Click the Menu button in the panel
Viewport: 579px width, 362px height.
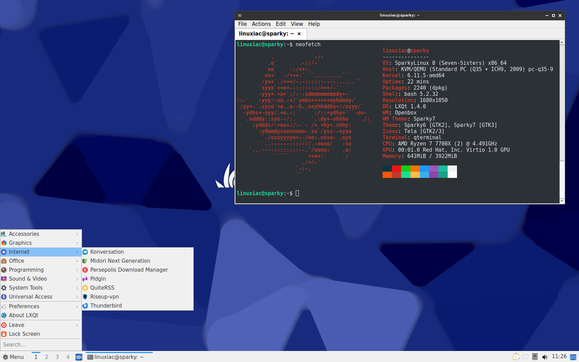point(13,357)
